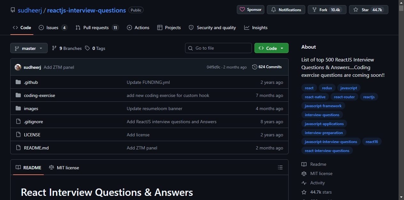The height and width of the screenshot is (200, 404).
Task: Click the react16 topic tag
Action: 372,141
